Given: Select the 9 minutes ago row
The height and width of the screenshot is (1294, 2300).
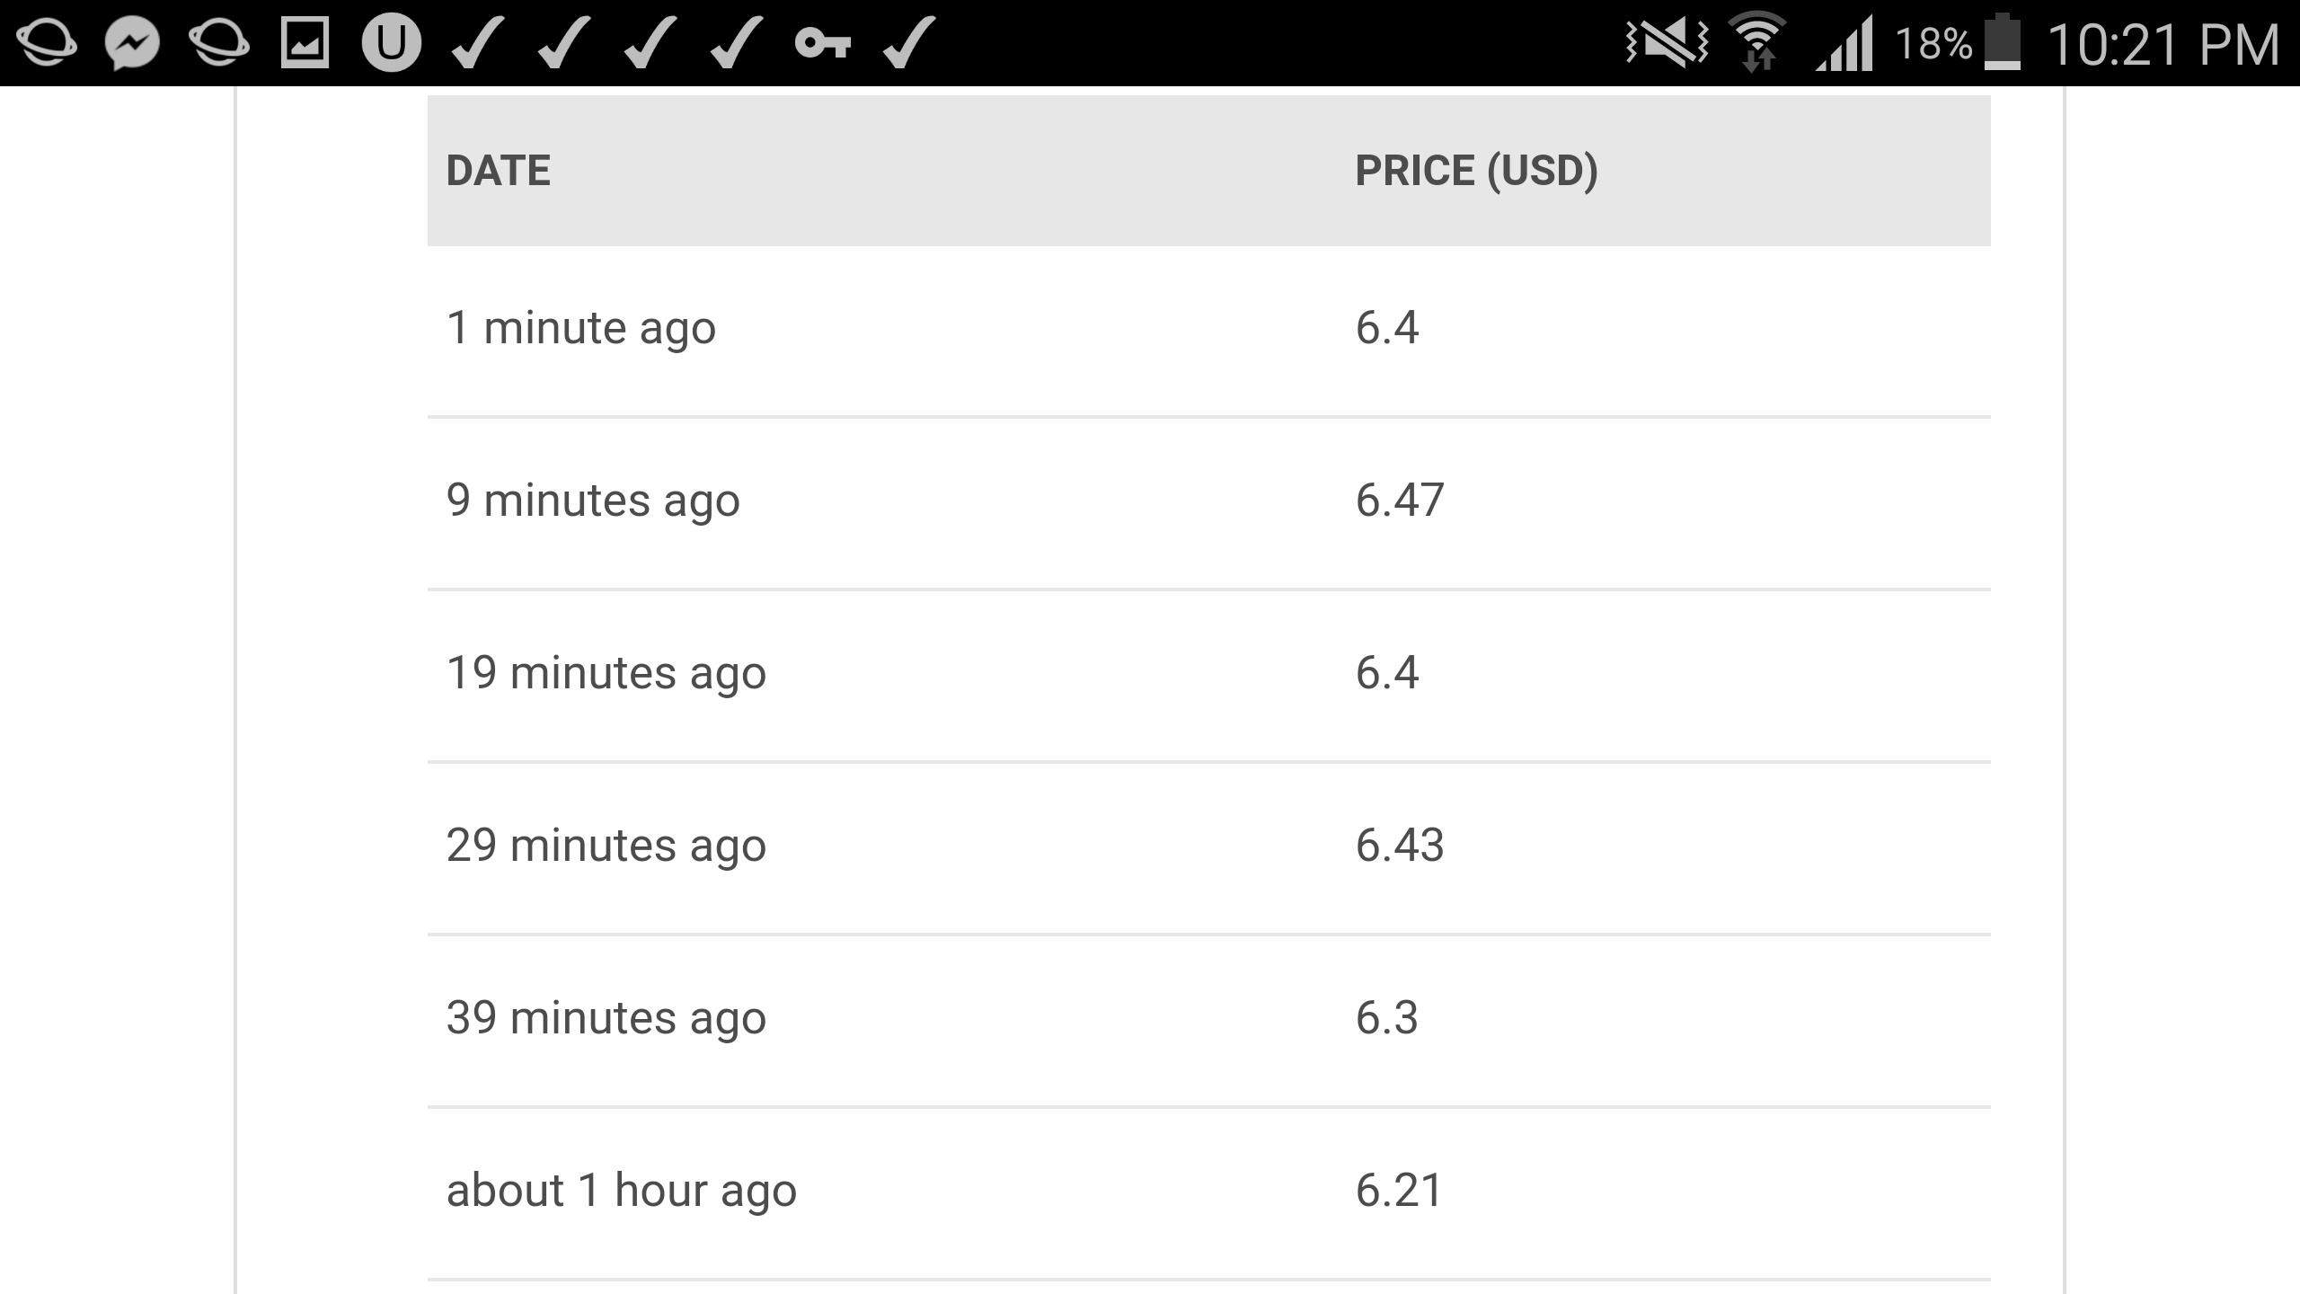Looking at the screenshot, I should pyautogui.click(x=1209, y=503).
